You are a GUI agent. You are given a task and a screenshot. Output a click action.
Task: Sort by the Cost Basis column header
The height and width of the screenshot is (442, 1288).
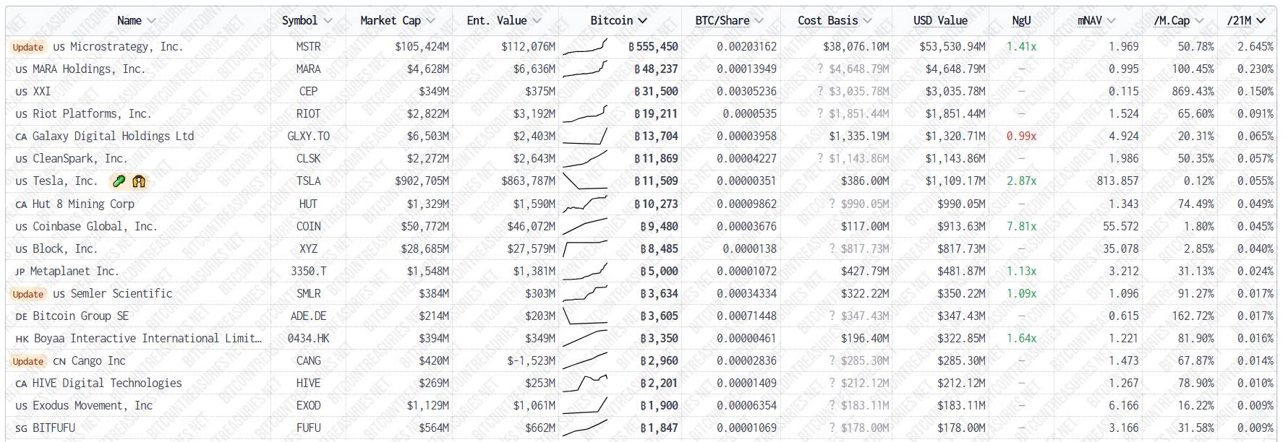click(x=835, y=21)
